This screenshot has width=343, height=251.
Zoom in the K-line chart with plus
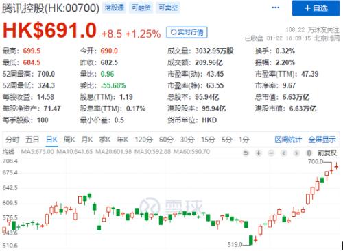tap(259, 153)
